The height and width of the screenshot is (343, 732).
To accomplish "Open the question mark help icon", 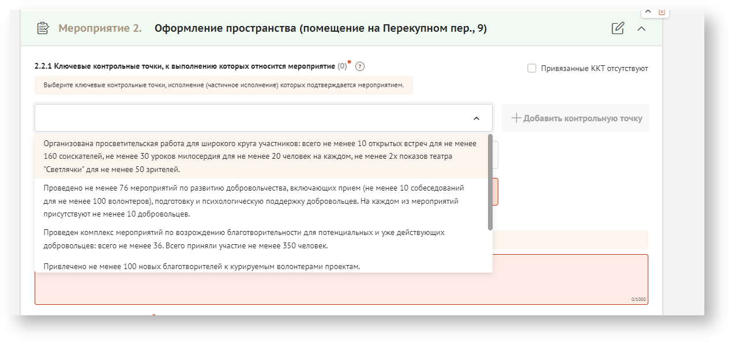I will coord(360,66).
